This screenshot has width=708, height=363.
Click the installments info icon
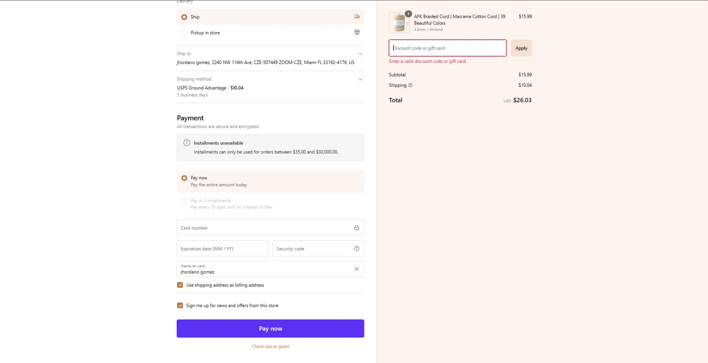coord(186,143)
